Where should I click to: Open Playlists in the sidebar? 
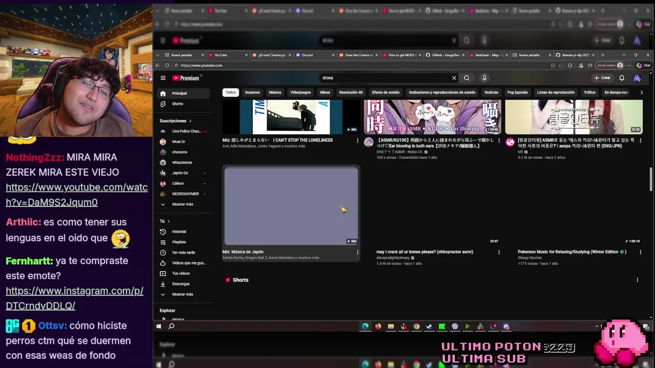tap(184, 242)
